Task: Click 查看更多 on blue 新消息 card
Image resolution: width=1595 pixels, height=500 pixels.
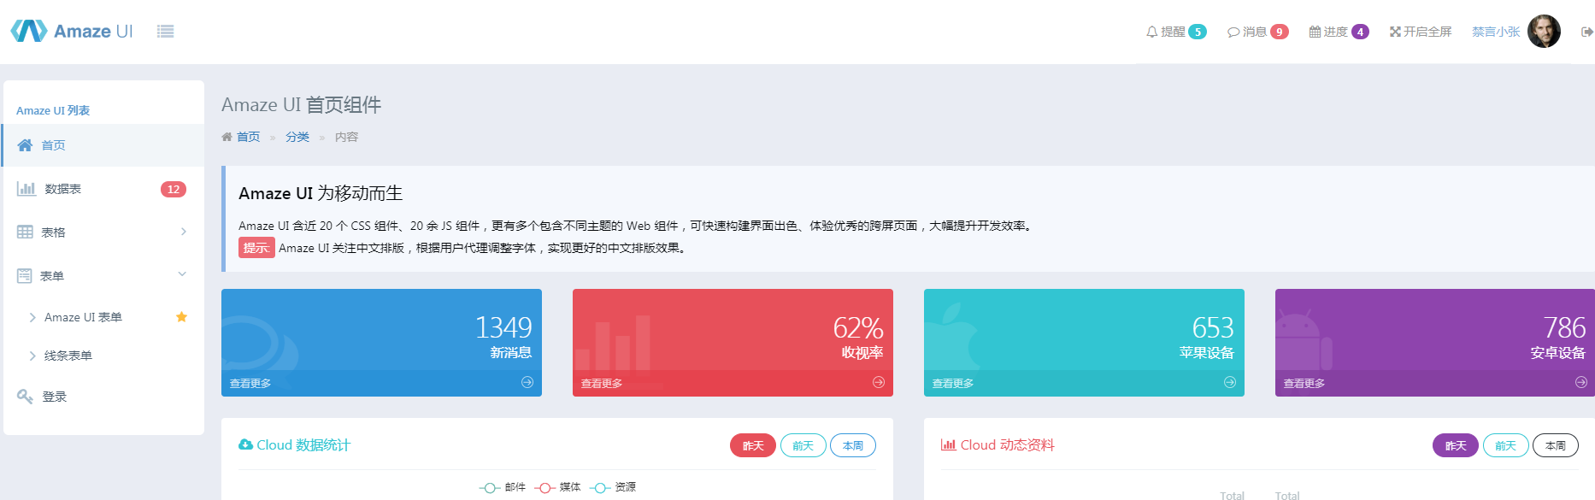Action: click(x=250, y=384)
